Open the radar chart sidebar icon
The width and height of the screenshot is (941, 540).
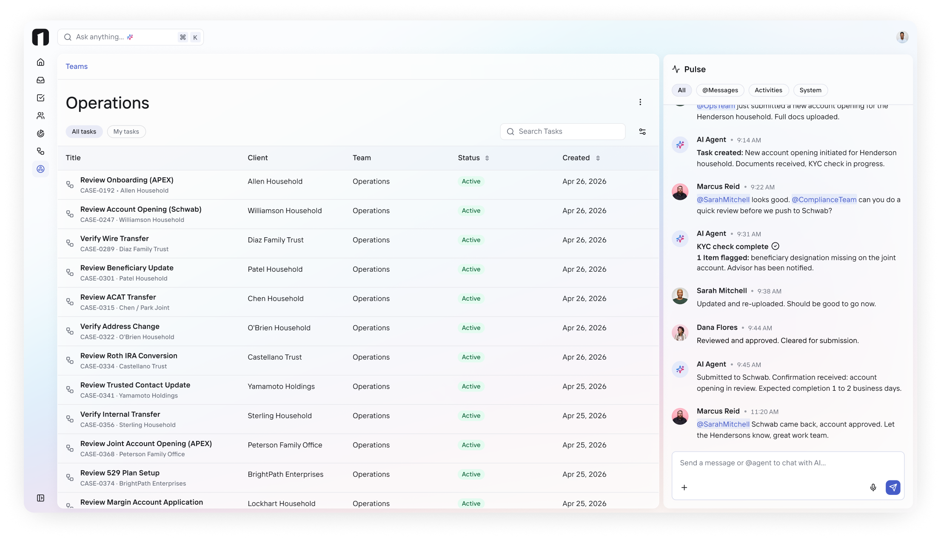pos(40,134)
